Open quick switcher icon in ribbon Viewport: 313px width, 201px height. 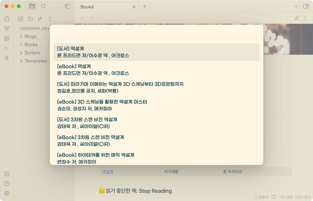tap(6, 19)
